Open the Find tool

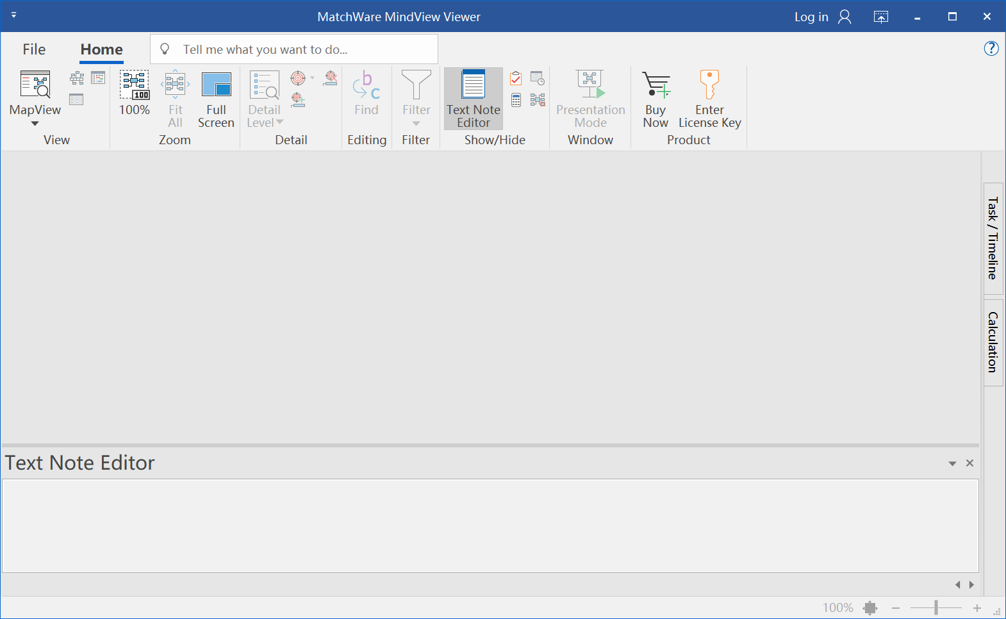[x=367, y=93]
